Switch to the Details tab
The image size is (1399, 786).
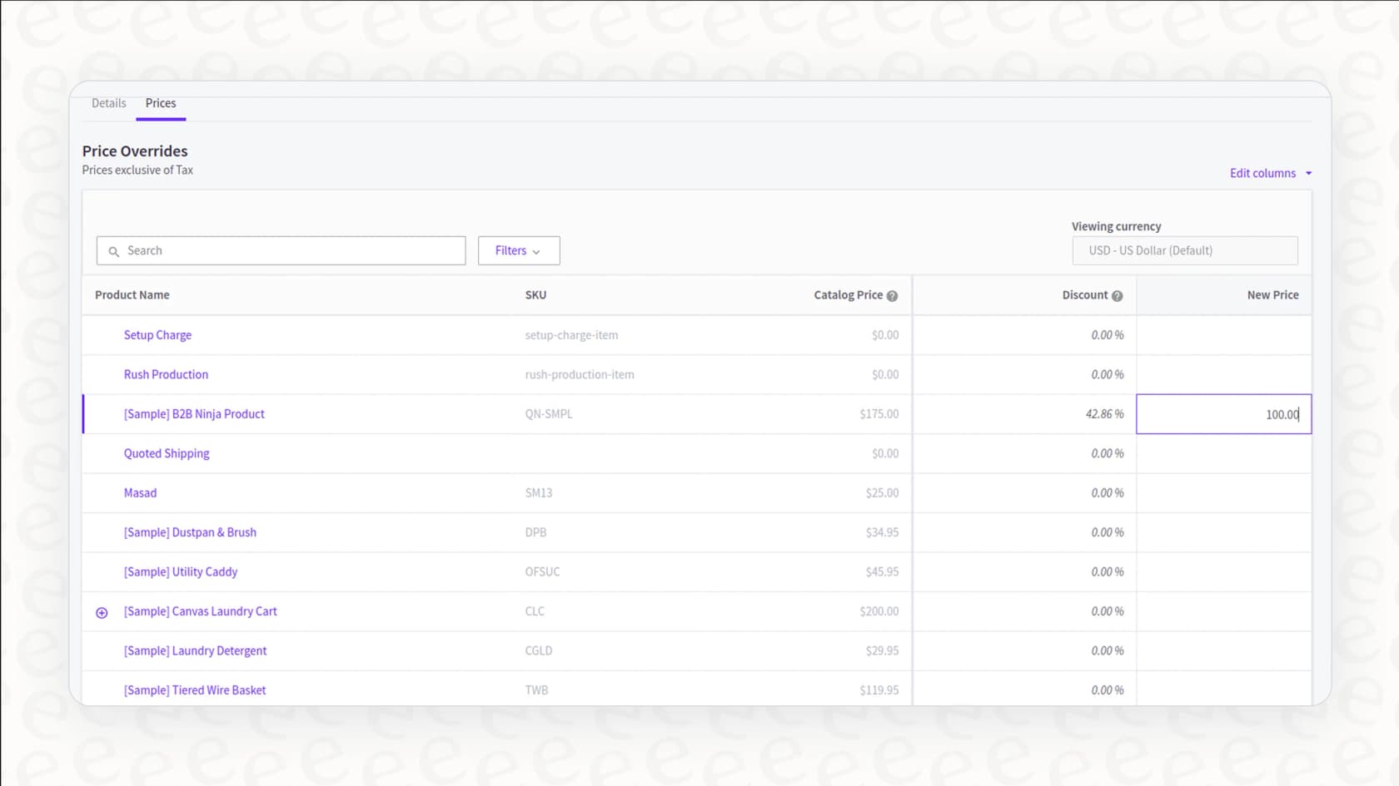point(109,103)
